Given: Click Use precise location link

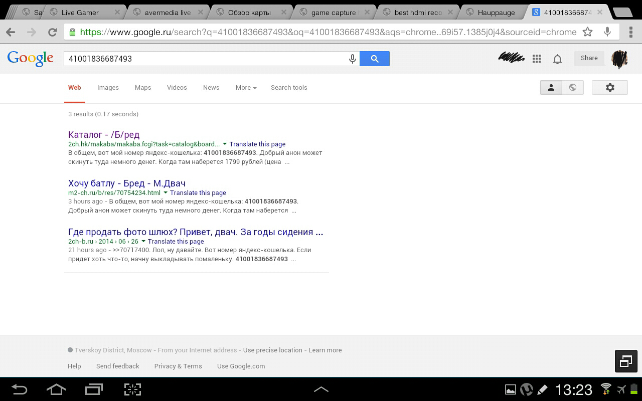Looking at the screenshot, I should (x=273, y=350).
